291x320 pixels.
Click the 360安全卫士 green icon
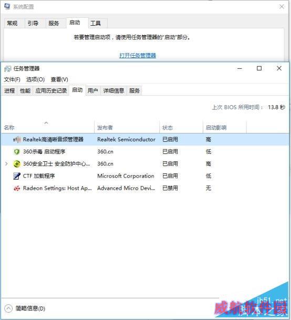(17, 164)
